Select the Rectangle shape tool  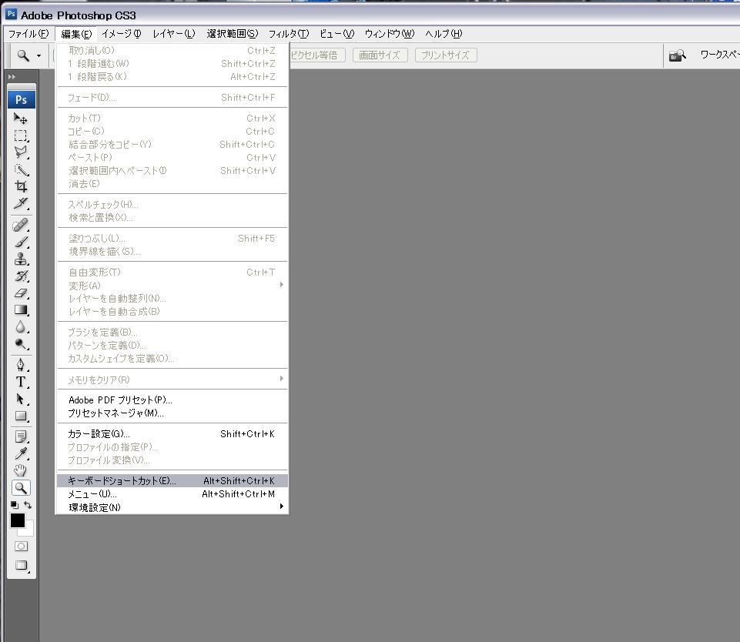click(21, 416)
